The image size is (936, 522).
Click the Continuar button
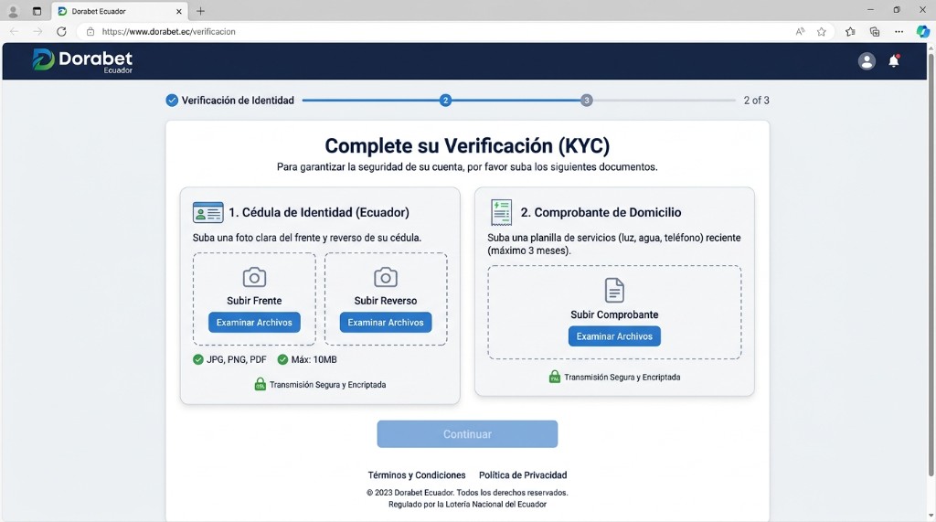467,434
